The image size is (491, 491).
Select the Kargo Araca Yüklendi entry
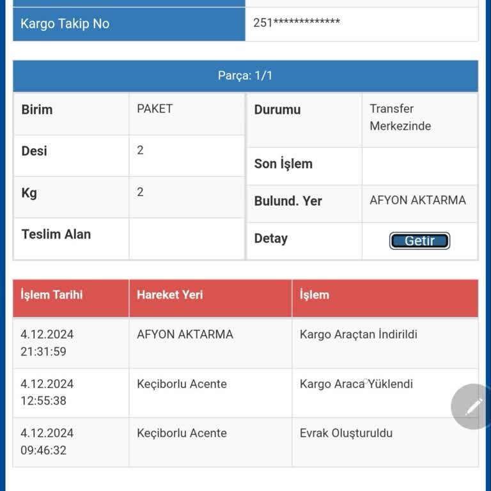coord(356,384)
